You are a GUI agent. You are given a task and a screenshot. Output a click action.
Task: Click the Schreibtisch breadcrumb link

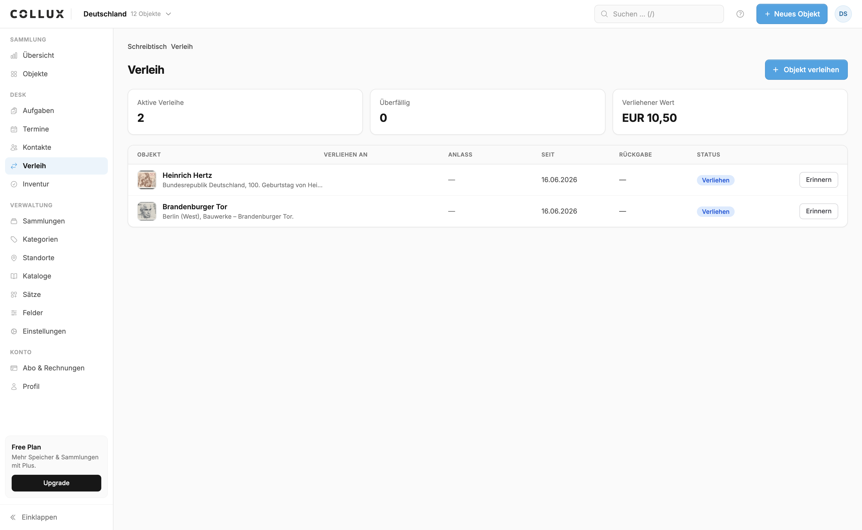click(x=147, y=47)
